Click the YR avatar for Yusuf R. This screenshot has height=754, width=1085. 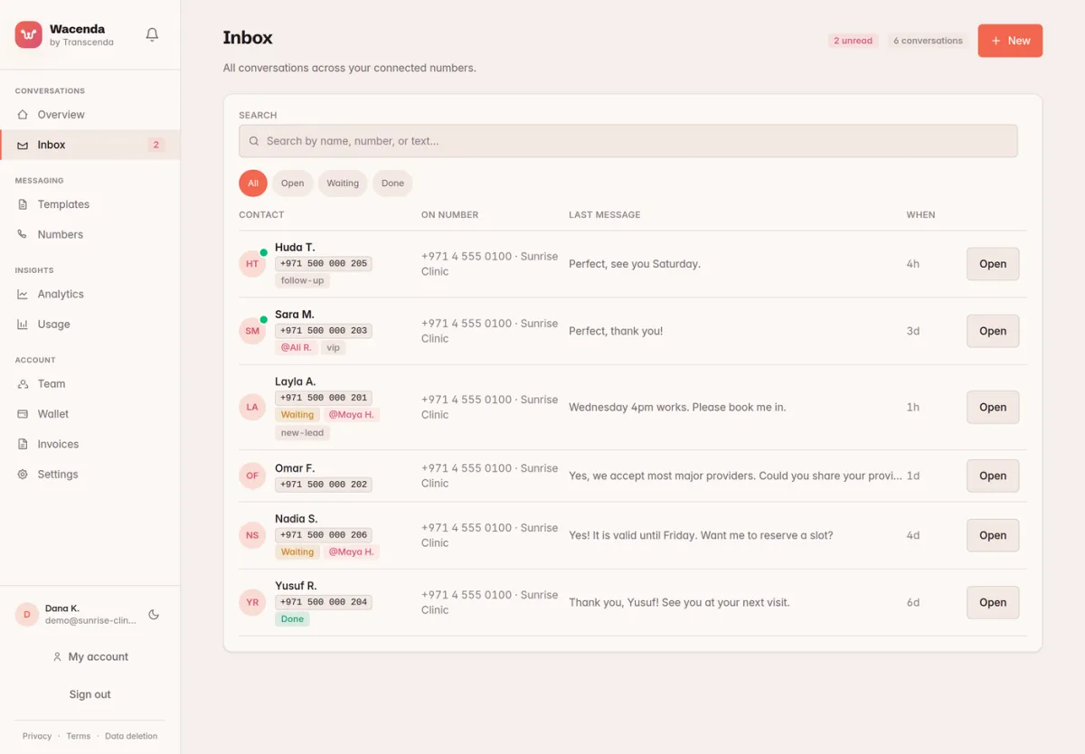tap(252, 602)
